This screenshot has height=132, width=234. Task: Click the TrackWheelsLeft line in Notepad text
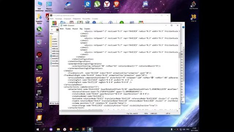110,73
